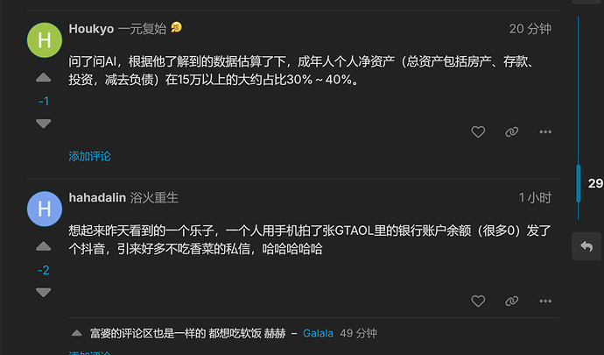The image size is (604, 355).
Task: Open Houkyo's avatar
Action: point(45,40)
